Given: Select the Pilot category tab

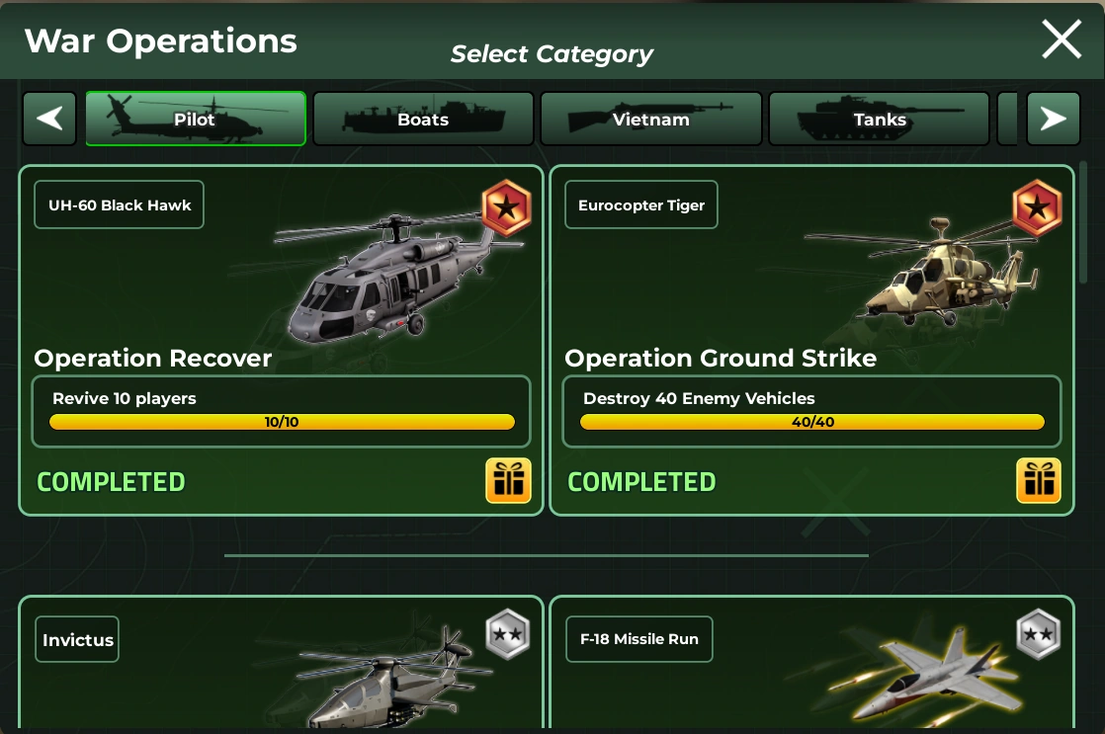Looking at the screenshot, I should [x=196, y=119].
